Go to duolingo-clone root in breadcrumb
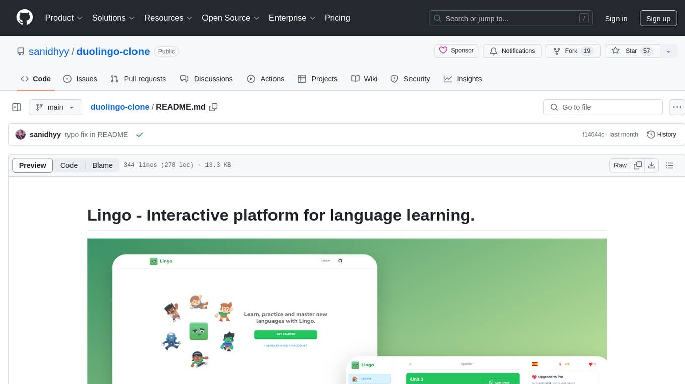The image size is (685, 384). tap(120, 107)
